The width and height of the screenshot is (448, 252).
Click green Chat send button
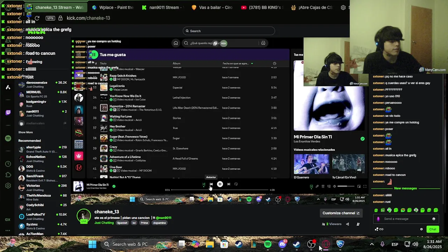[x=433, y=229]
